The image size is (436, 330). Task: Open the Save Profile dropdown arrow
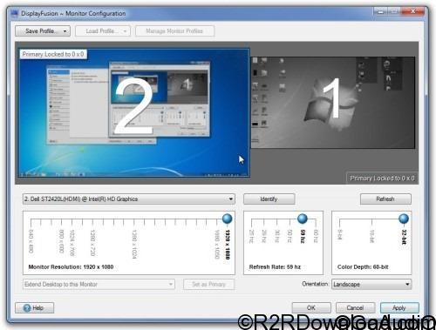(x=65, y=31)
